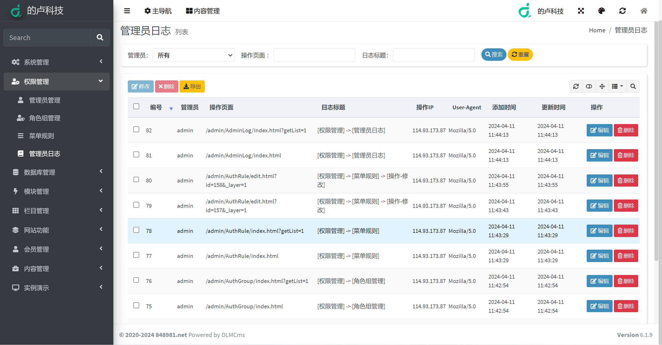This screenshot has width=662, height=345.
Task: Click the blue 搜索 button
Action: [x=494, y=55]
